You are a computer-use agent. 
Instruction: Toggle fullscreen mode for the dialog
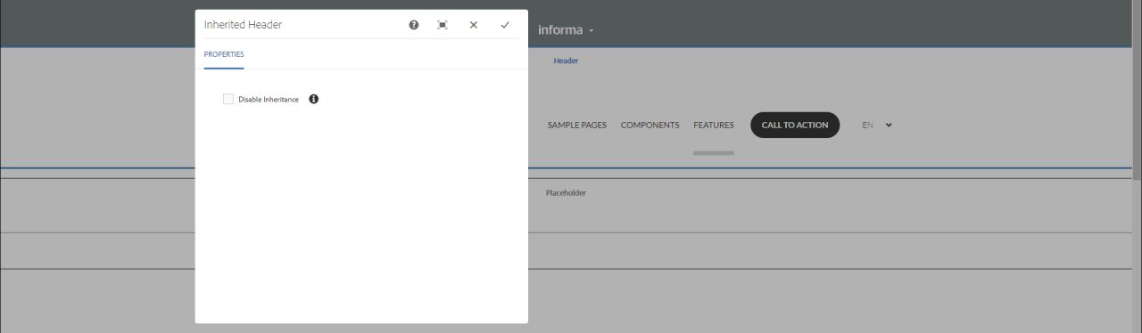[x=443, y=25]
